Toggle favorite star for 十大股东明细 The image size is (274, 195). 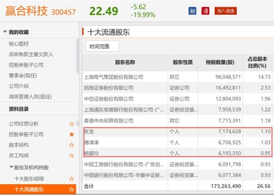[x=72, y=179]
